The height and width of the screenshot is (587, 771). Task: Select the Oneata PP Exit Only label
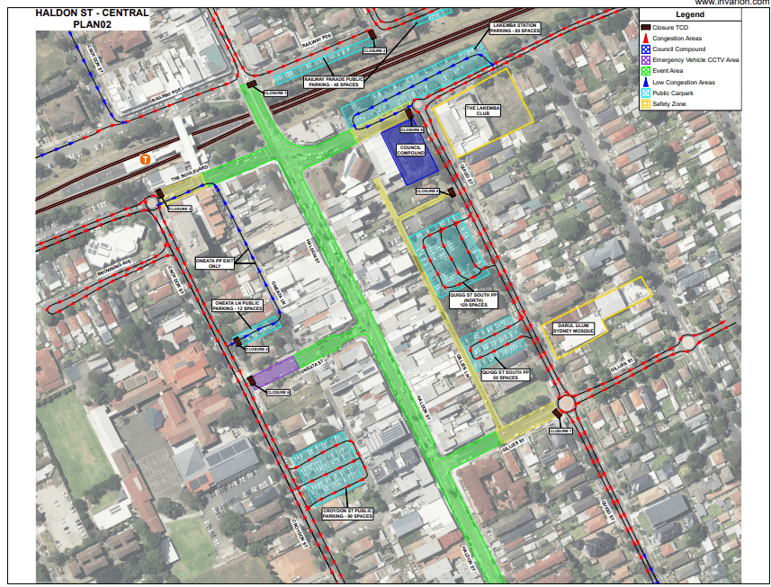click(x=215, y=263)
